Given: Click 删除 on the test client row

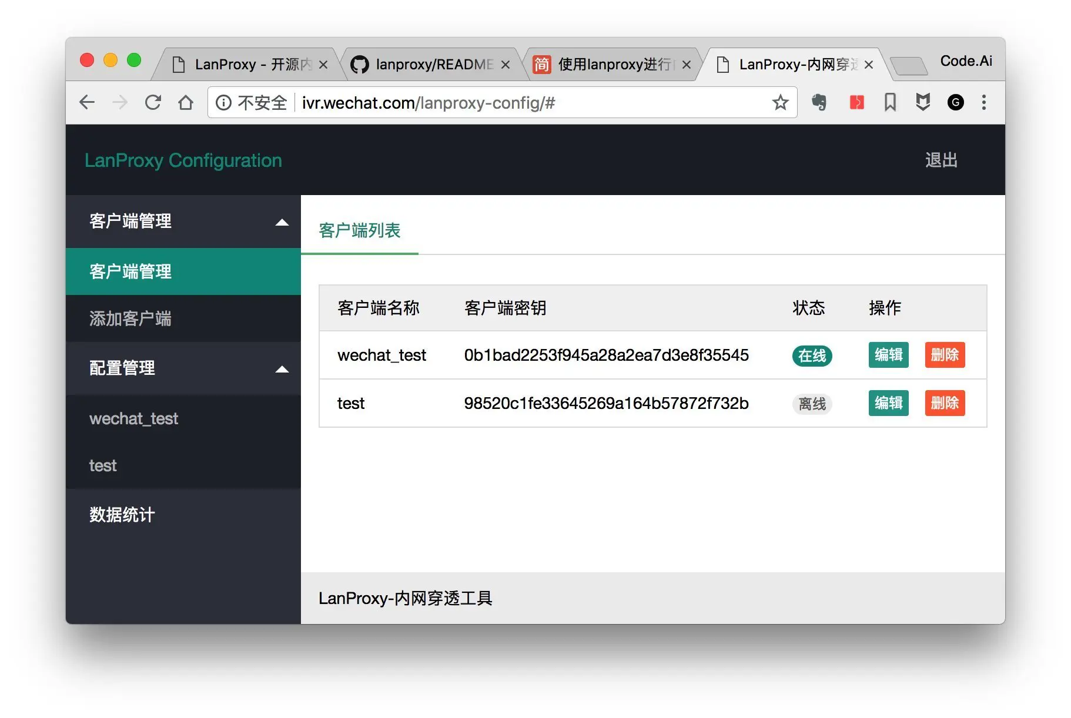Looking at the screenshot, I should tap(945, 403).
